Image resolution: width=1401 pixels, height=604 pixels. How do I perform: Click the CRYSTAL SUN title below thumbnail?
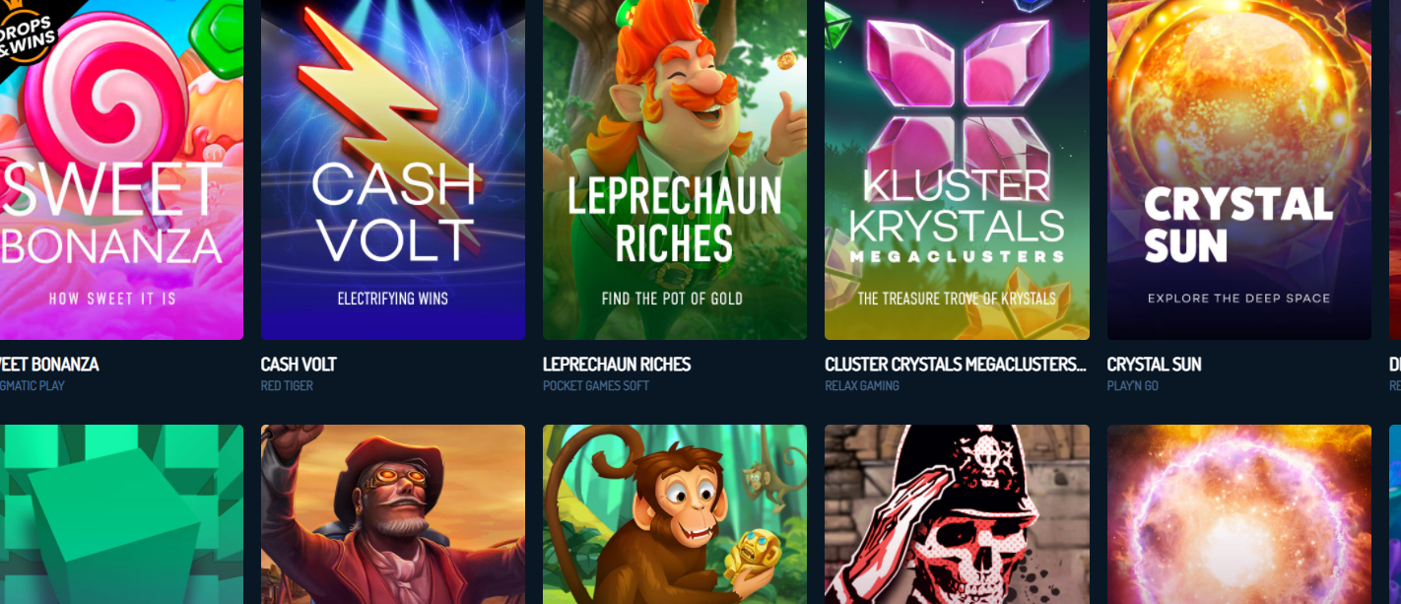[x=1155, y=365]
